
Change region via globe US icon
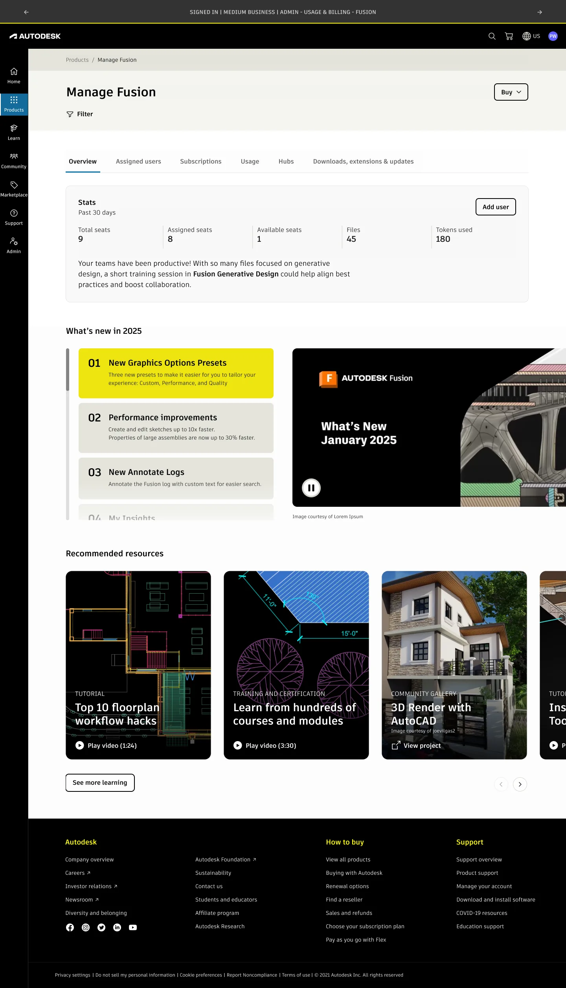(531, 36)
